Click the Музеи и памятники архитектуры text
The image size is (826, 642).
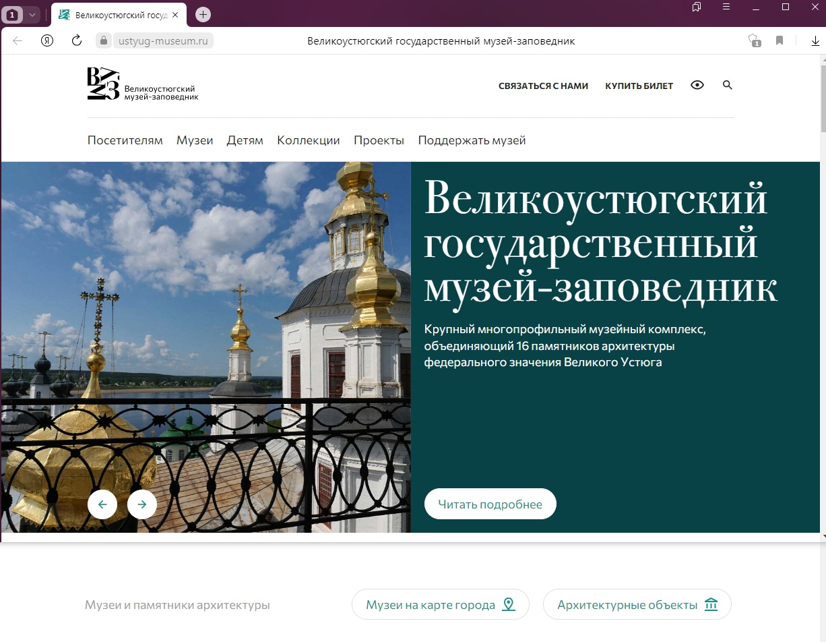[177, 605]
